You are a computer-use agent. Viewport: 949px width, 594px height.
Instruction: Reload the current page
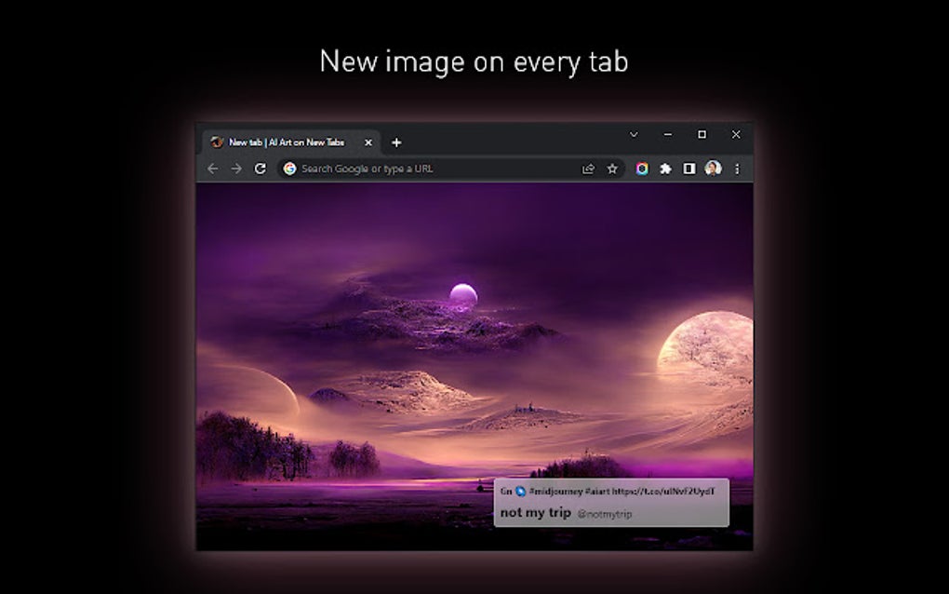(x=261, y=169)
